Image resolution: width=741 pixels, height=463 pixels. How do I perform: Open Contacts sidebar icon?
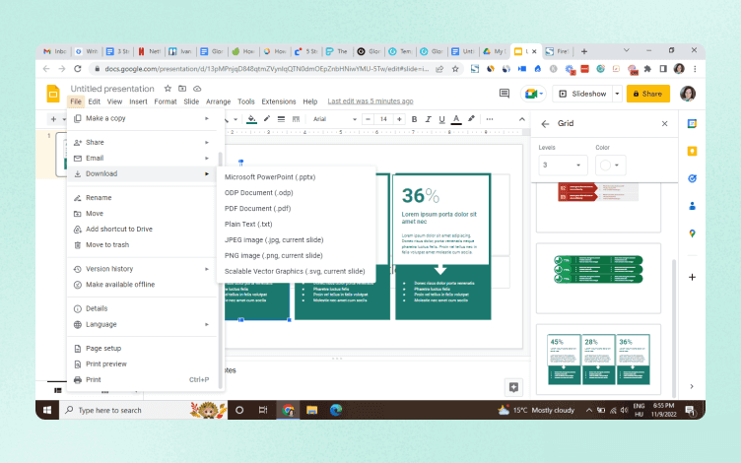click(x=692, y=206)
